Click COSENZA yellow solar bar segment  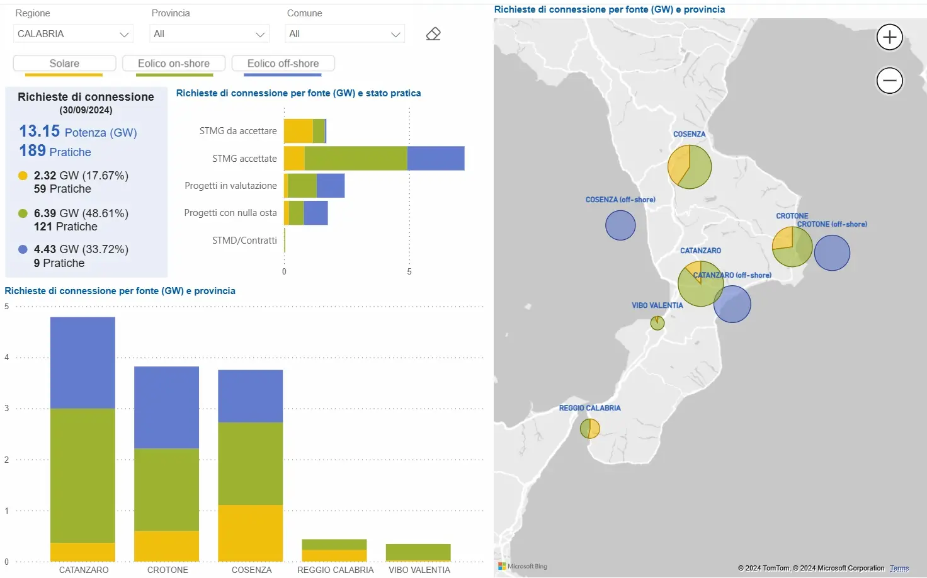(250, 533)
